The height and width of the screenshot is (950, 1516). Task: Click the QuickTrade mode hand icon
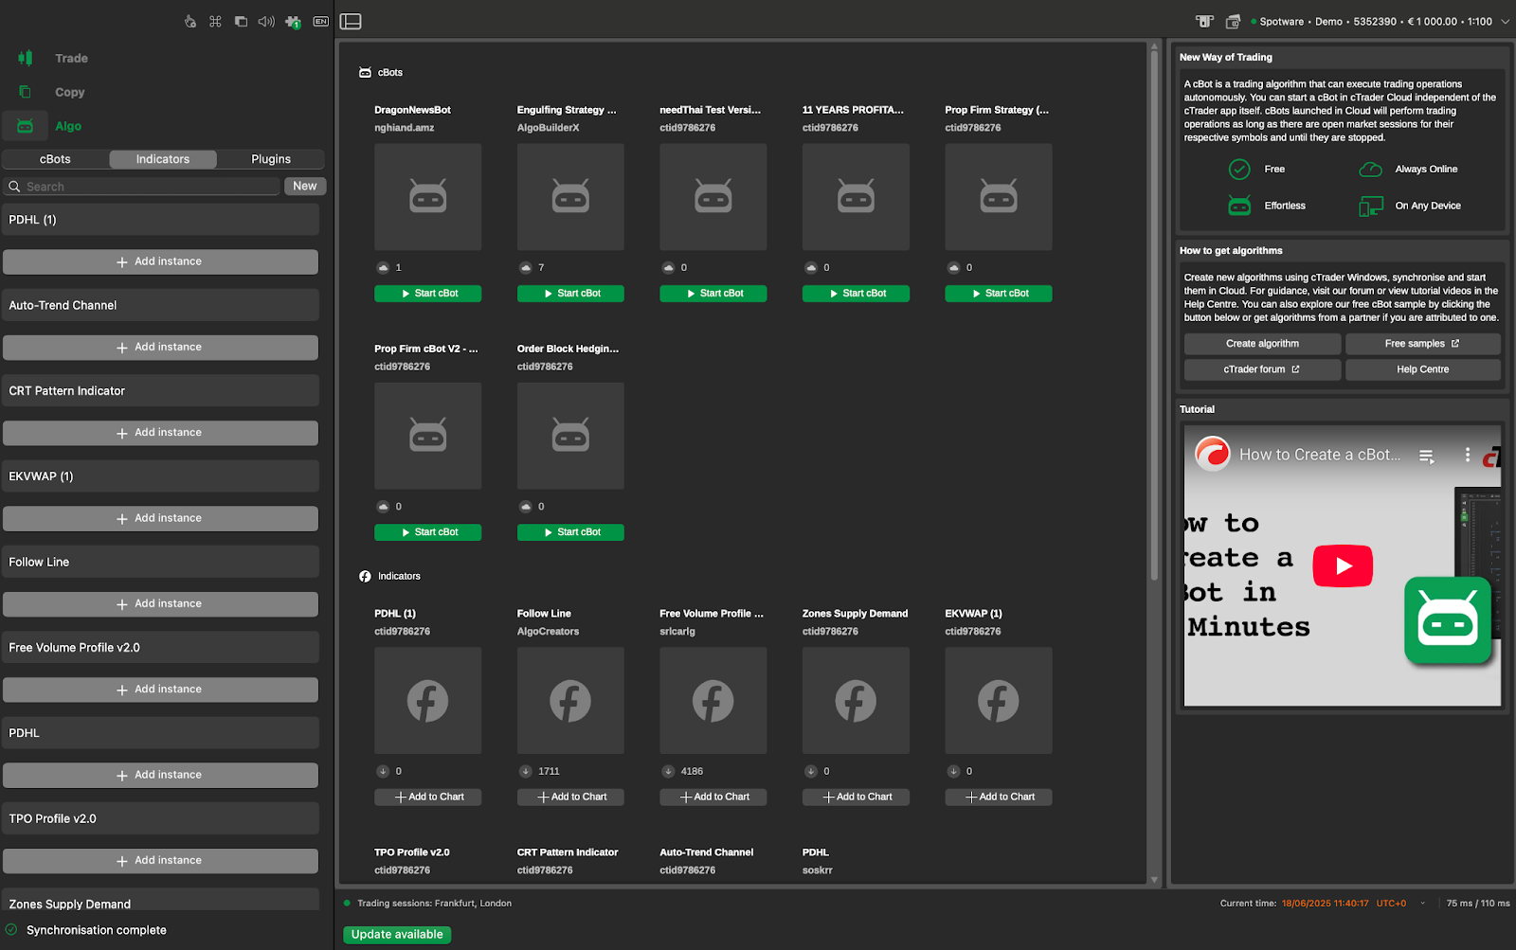(190, 21)
